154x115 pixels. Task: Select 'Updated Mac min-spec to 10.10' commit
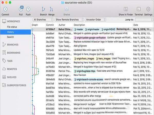coord(89,50)
